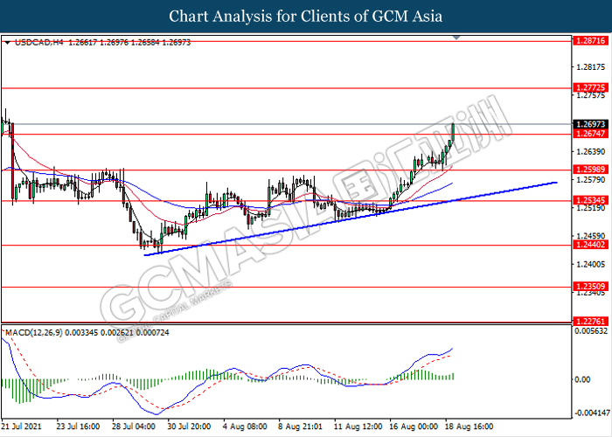Viewport: 612px width, 437px height.
Task: Click the 1.22761 price label at bottom
Action: 584,322
